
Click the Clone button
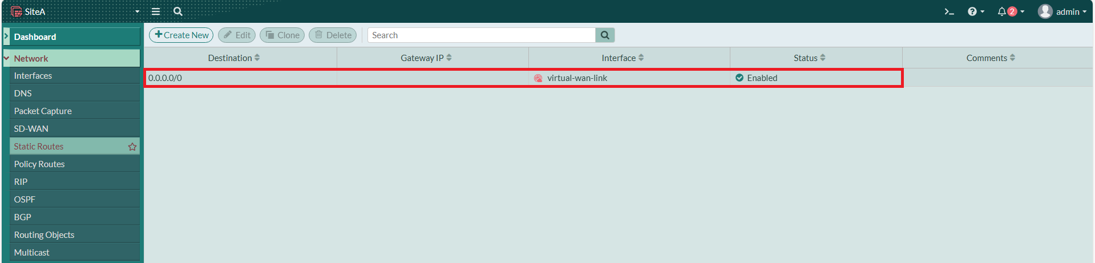coord(282,35)
